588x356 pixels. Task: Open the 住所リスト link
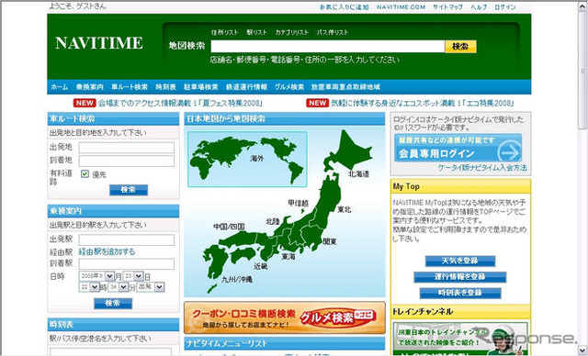[224, 32]
